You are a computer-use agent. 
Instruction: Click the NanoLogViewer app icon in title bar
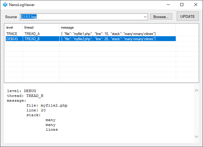[5, 5]
